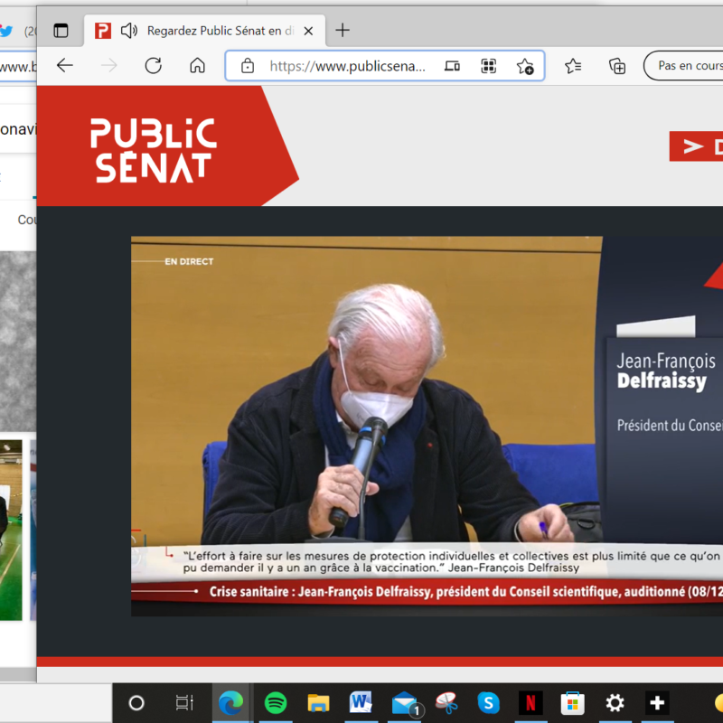Click the 'Pas en cours' profile button
Viewport: 723px width, 723px height.
(687, 66)
